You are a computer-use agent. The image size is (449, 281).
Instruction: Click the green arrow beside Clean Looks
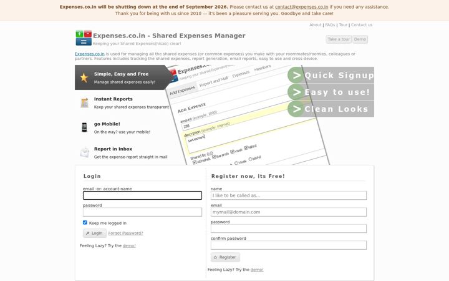[x=296, y=109]
